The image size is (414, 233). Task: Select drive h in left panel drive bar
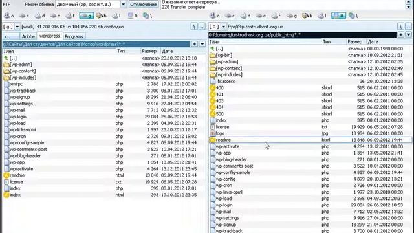(x=102, y=16)
